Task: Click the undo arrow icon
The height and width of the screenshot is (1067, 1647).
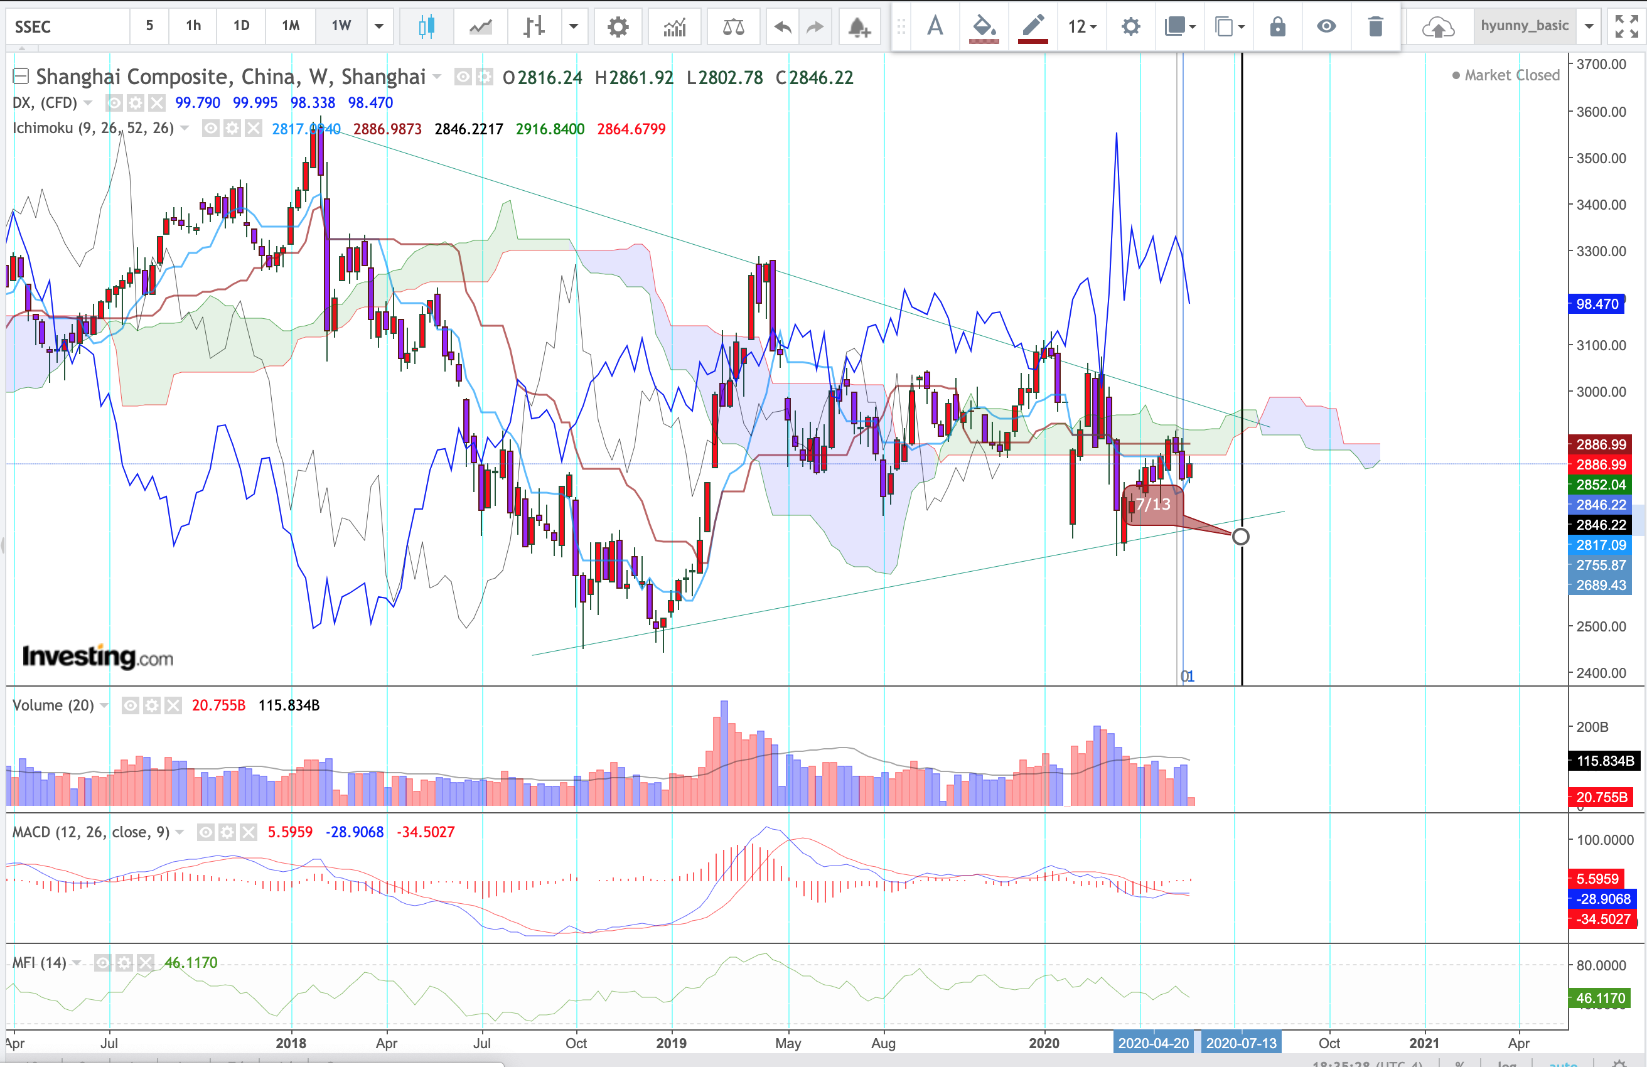Action: 782,27
